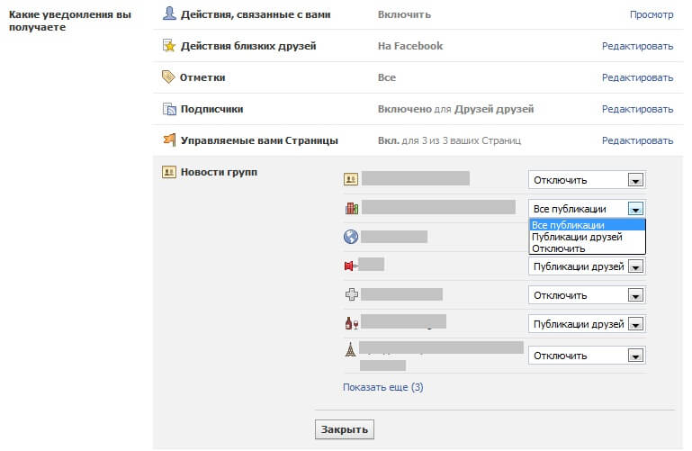Pick the highlighted Все публикации option in the list
Viewport: 692px width, 451px height.
click(568, 225)
